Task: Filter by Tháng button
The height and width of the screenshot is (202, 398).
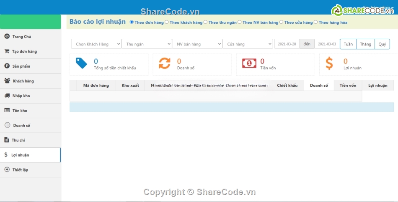Action: click(365, 44)
